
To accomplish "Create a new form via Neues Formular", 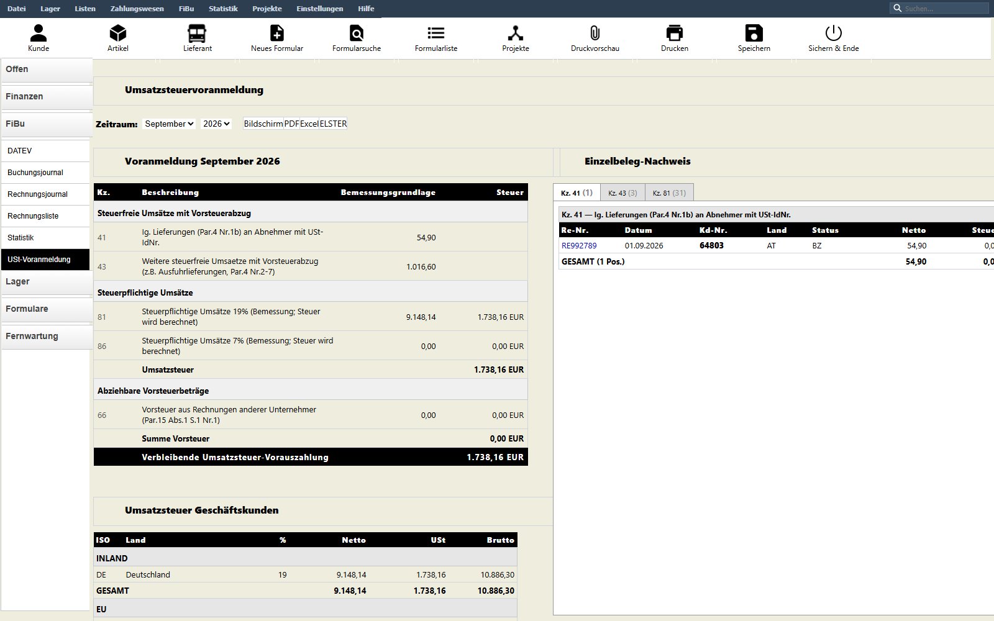I will tap(277, 38).
